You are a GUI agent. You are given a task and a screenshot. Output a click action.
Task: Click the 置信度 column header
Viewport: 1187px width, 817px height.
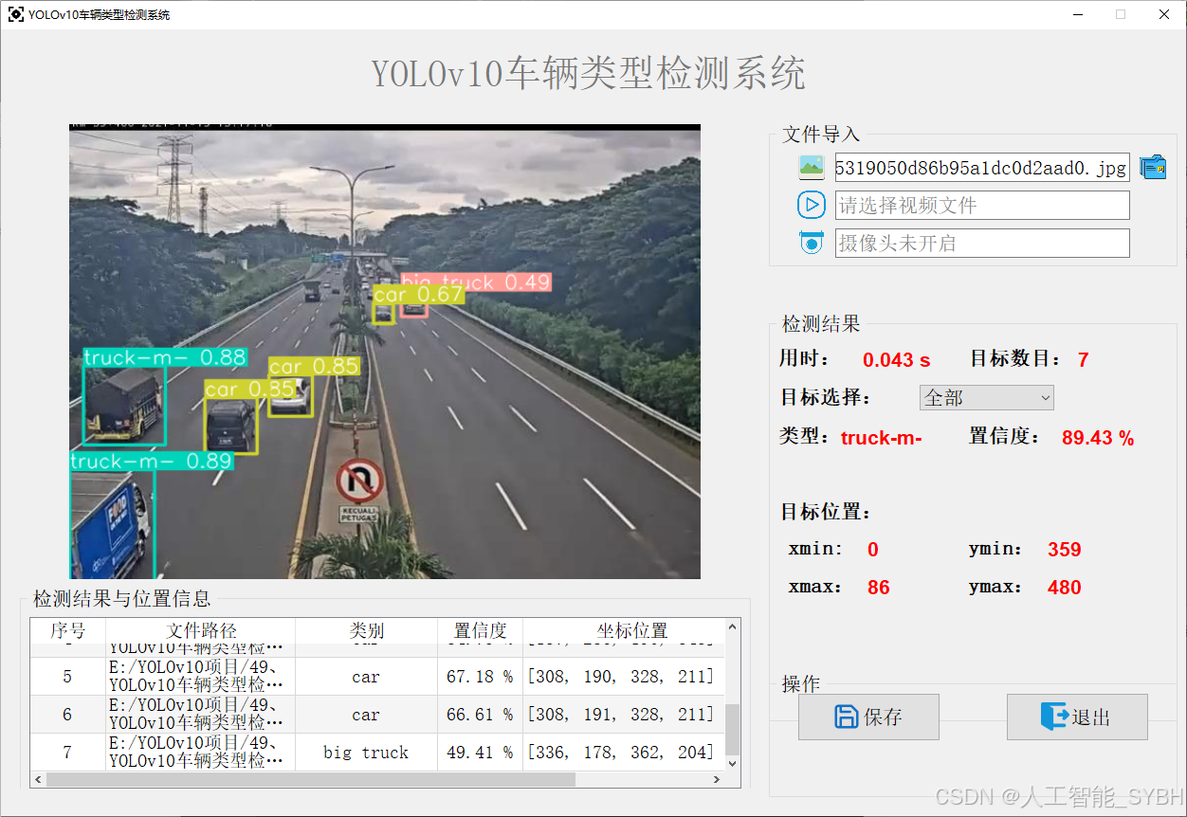tap(480, 630)
